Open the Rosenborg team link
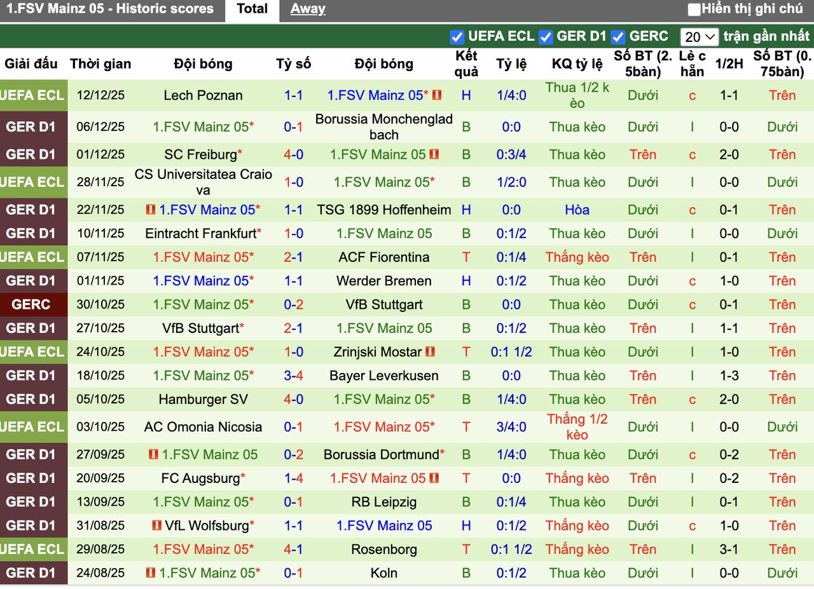Image resolution: width=814 pixels, height=589 pixels. point(384,550)
